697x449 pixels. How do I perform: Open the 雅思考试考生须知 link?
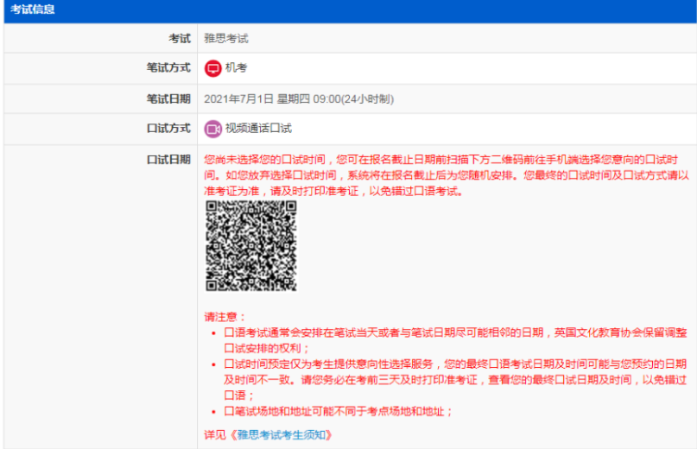point(281,435)
